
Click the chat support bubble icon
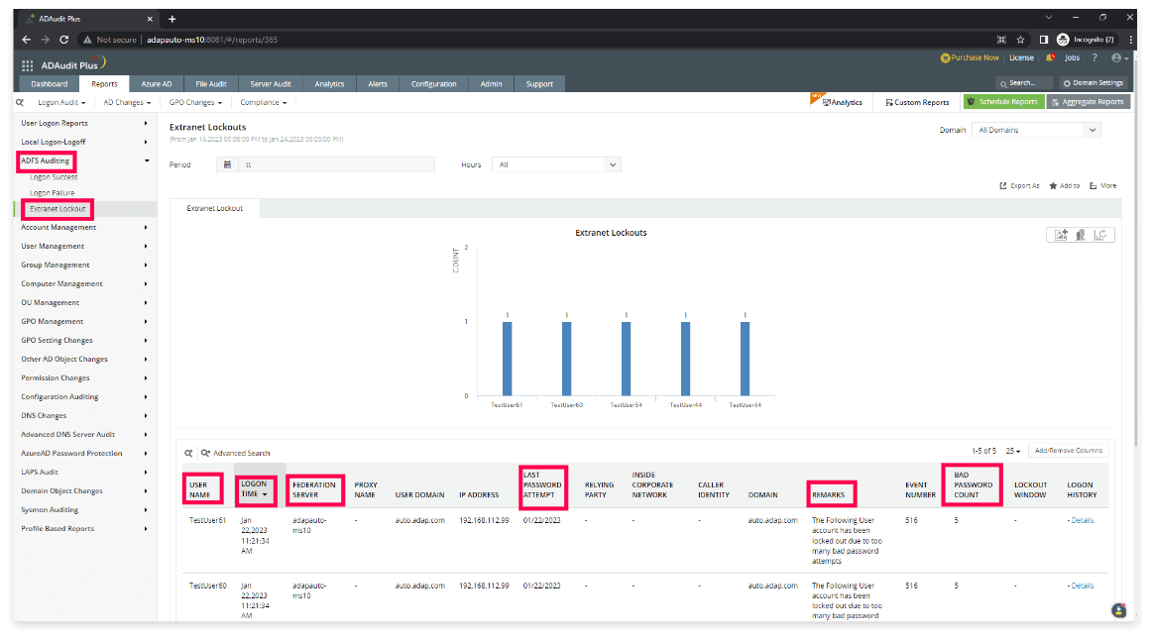tap(1118, 609)
